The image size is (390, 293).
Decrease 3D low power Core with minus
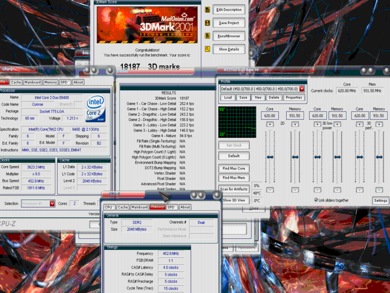pyautogui.click(x=317, y=190)
